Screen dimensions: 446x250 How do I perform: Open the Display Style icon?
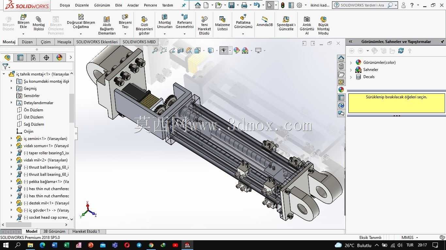(211, 50)
